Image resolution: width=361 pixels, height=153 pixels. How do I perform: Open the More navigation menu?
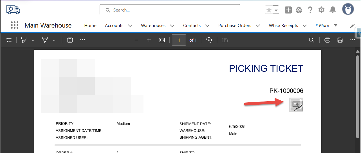click(x=326, y=26)
